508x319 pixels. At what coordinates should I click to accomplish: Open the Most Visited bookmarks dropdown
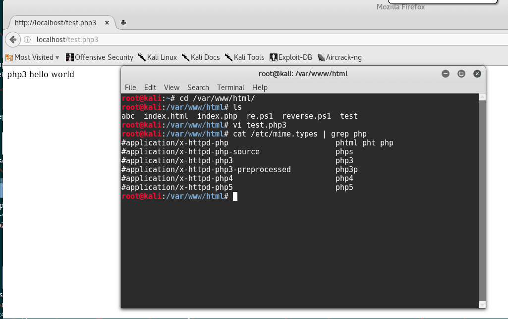[32, 57]
